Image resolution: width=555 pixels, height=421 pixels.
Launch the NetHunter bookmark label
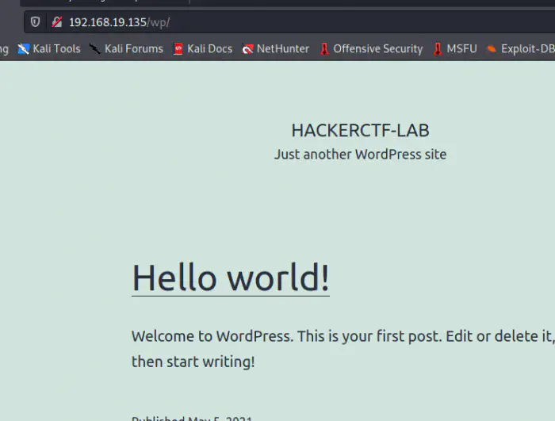point(282,49)
